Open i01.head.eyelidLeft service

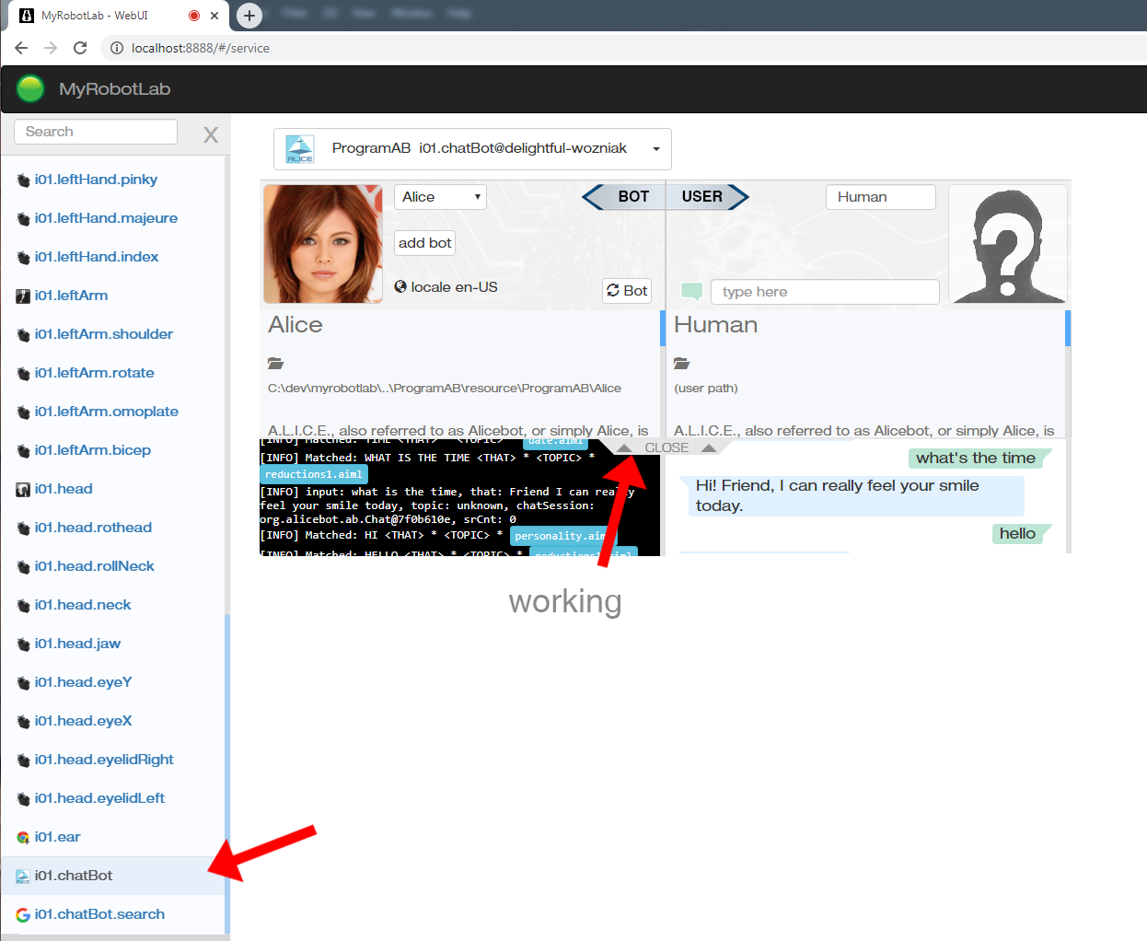click(x=99, y=798)
